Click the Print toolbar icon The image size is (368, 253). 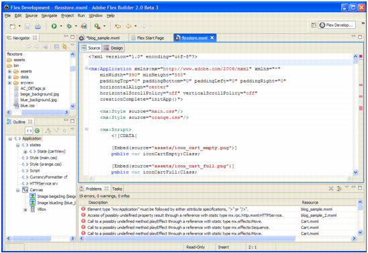38,26
